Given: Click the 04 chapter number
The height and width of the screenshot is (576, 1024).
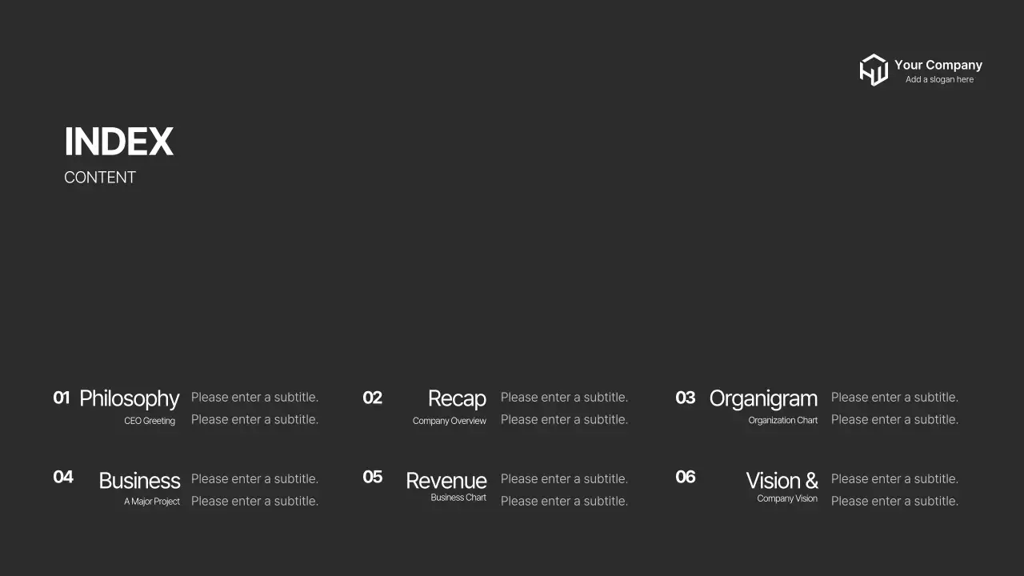Looking at the screenshot, I should coord(63,478).
